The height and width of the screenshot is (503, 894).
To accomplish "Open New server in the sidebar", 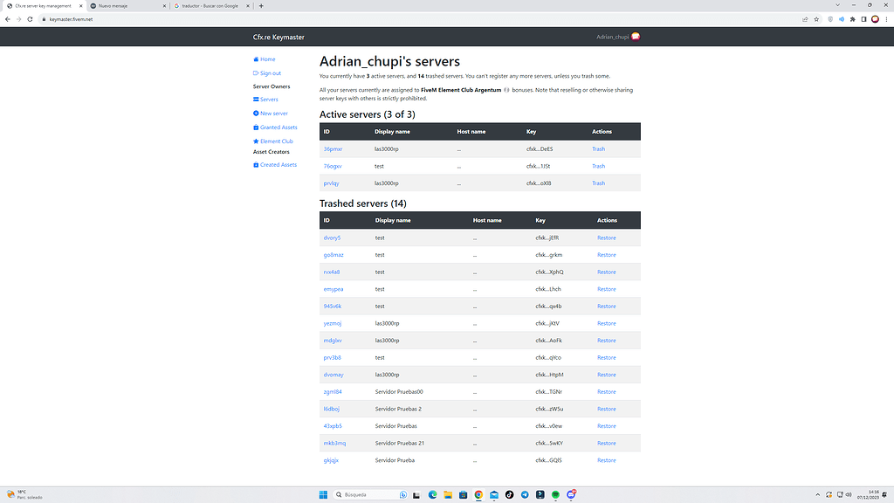I will pyautogui.click(x=273, y=114).
